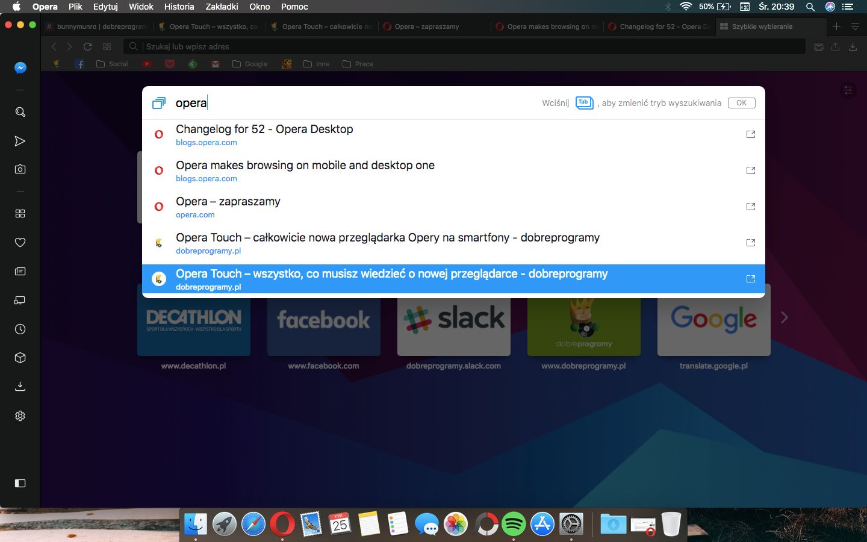Expand the Social bookmarks folder
Image resolution: width=867 pixels, height=542 pixels.
[112, 64]
